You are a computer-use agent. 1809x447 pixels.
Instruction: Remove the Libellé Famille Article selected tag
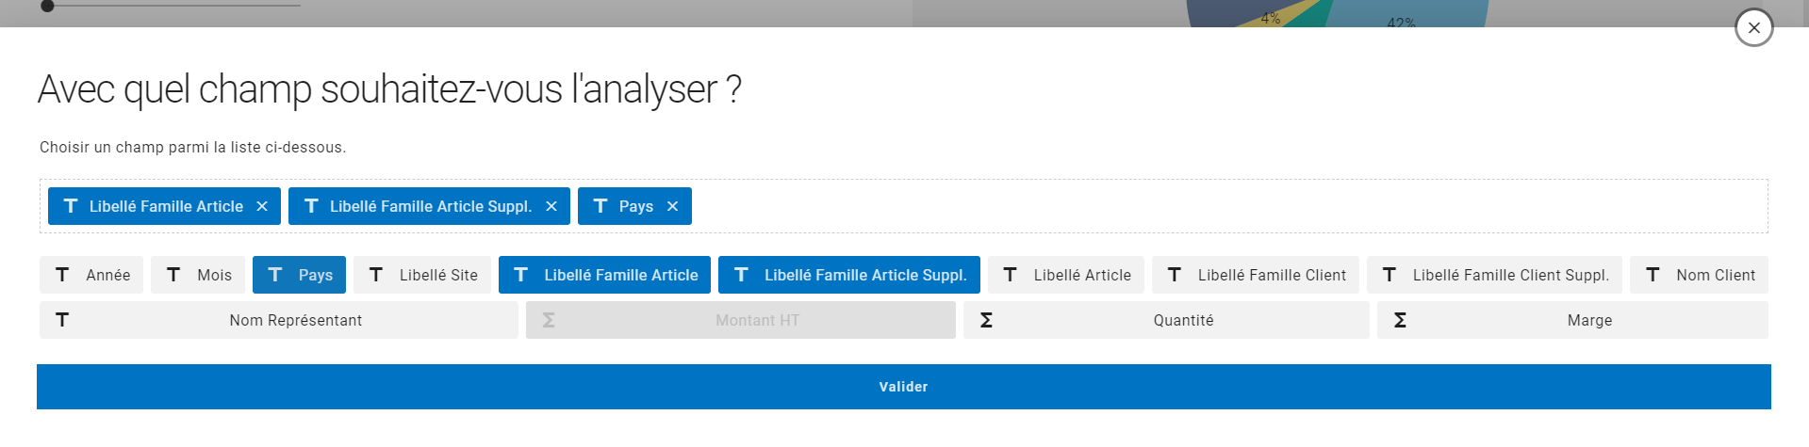point(262,207)
